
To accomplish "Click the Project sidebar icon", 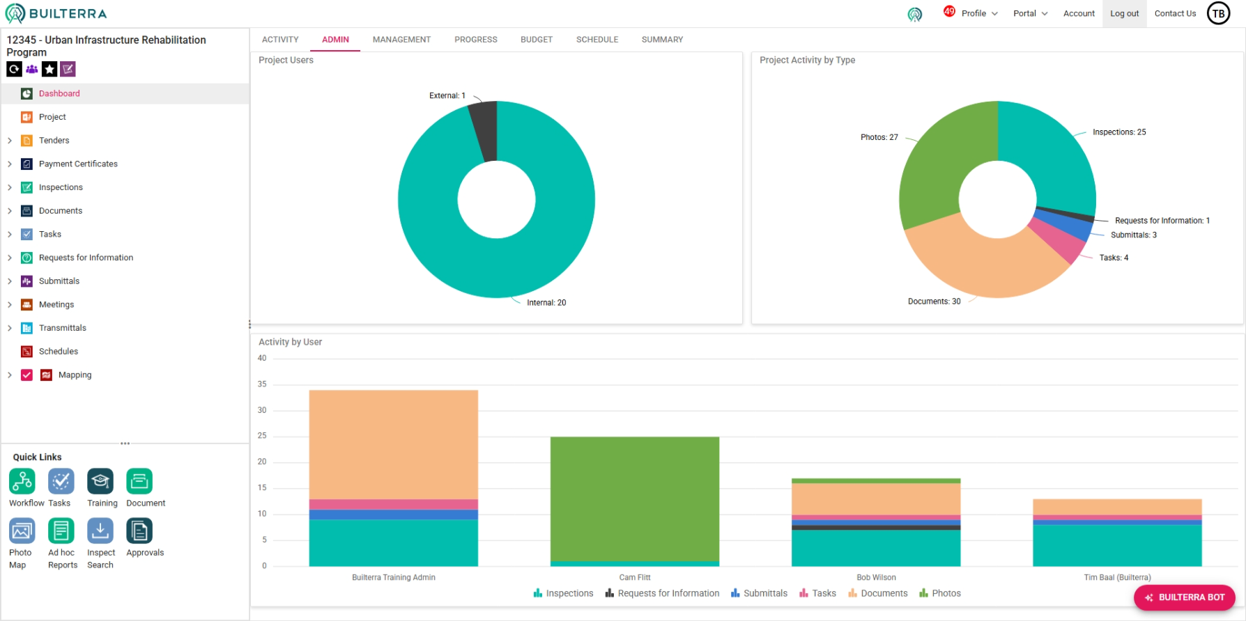I will (26, 117).
